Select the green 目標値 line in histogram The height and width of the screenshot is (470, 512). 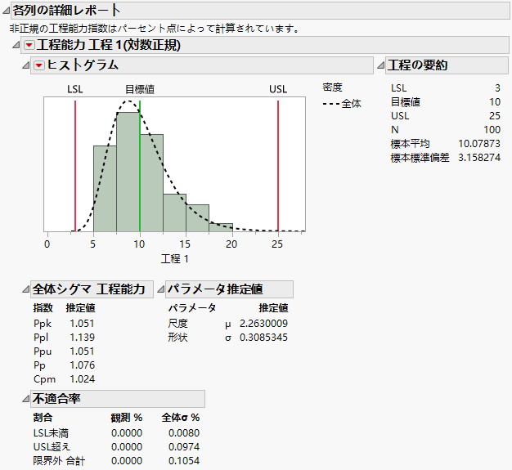pyautogui.click(x=140, y=166)
